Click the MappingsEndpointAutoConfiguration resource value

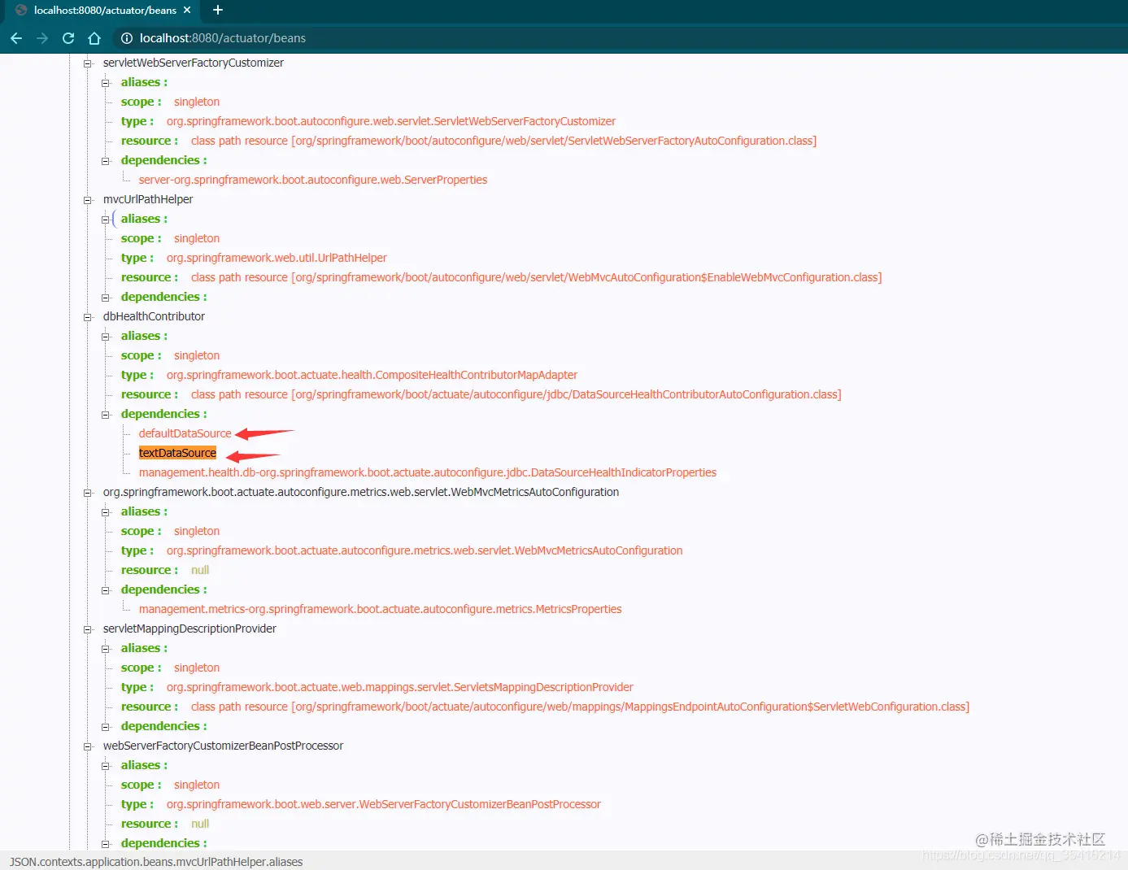tap(580, 707)
